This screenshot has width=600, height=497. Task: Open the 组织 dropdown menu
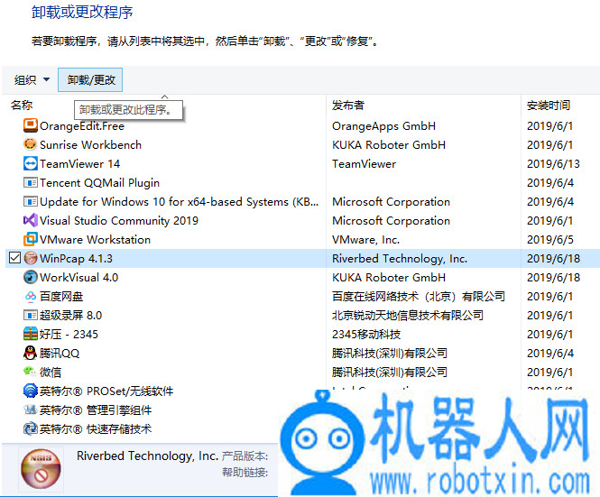point(32,80)
